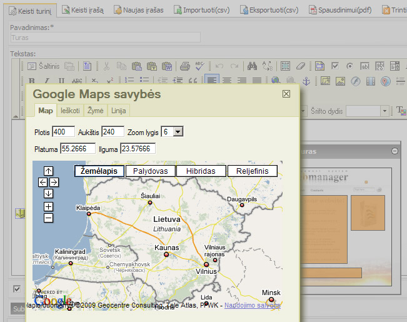Click the Anchor icon
This screenshot has width=407, height=322.
pos(306,81)
